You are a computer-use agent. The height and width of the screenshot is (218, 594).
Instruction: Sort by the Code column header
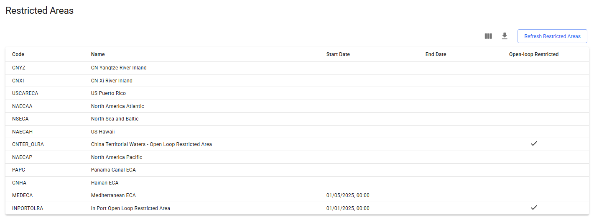18,54
